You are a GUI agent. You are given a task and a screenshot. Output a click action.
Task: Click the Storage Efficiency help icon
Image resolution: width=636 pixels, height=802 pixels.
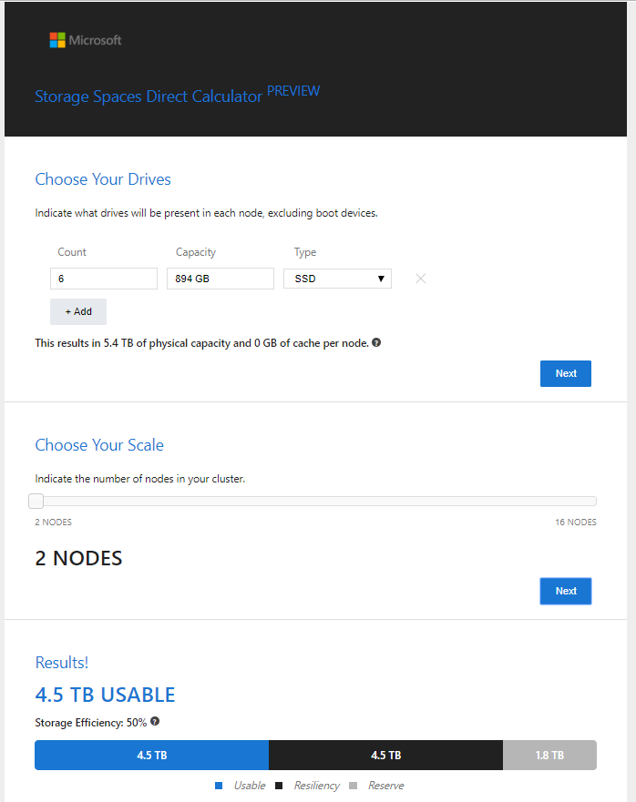coord(155,722)
